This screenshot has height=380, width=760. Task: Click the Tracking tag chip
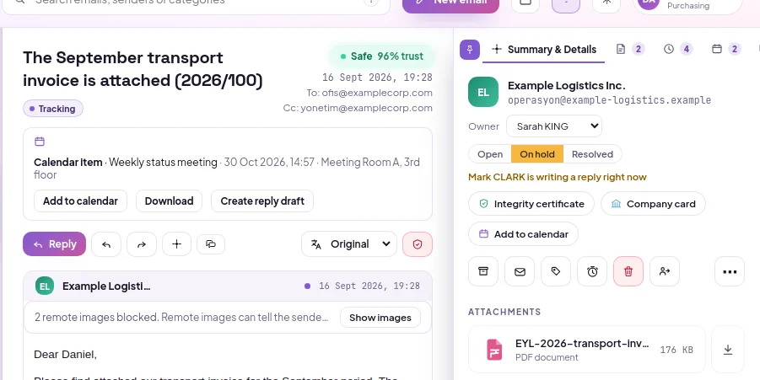[53, 109]
